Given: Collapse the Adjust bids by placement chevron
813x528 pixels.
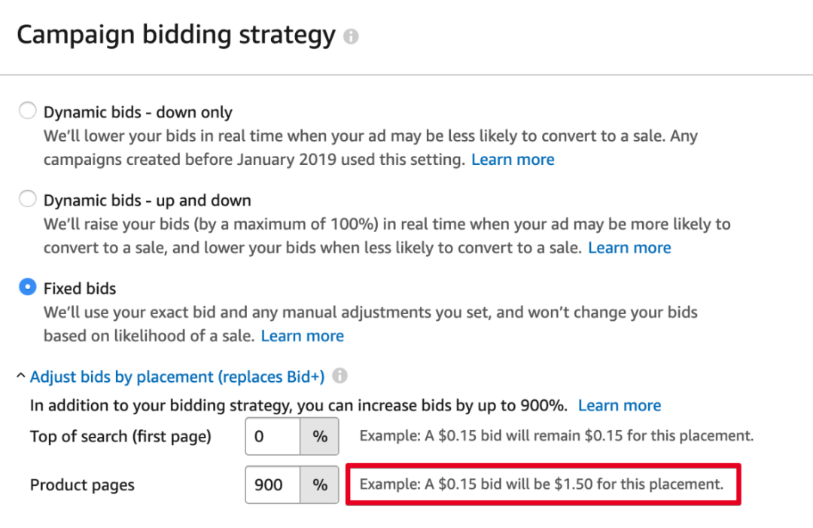Looking at the screenshot, I should click(x=21, y=376).
